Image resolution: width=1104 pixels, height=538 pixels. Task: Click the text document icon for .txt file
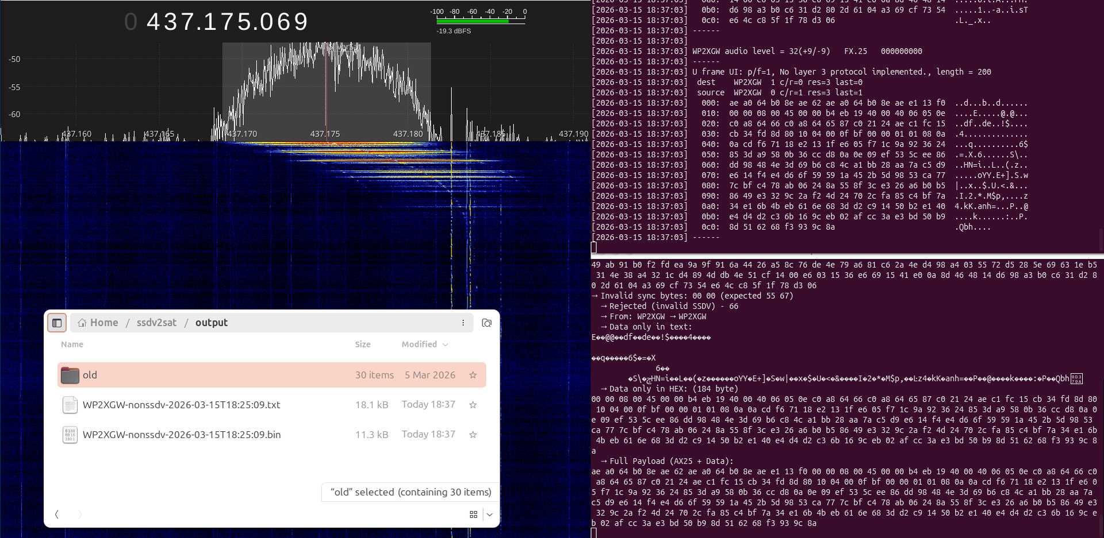[70, 405]
